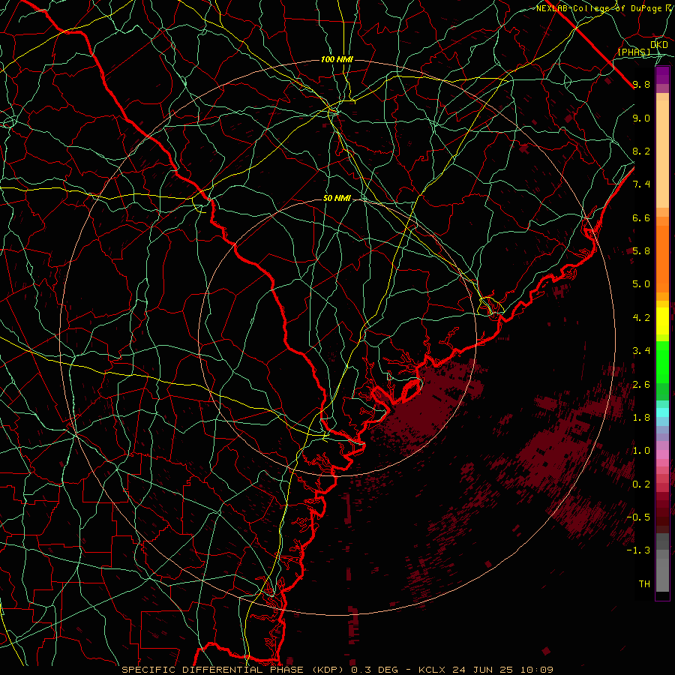This screenshot has width=675, height=675.
Task: Click the 7.4 scale value
Action: [641, 184]
